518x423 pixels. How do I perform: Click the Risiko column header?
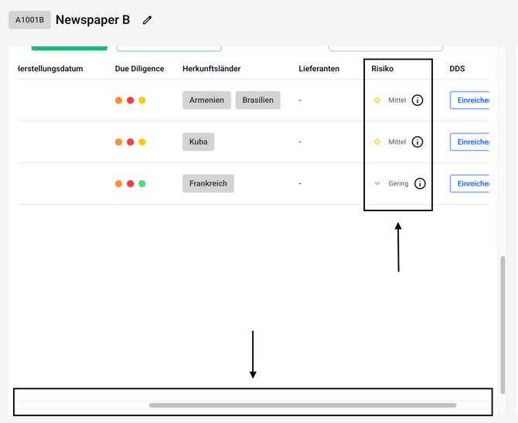click(x=382, y=69)
